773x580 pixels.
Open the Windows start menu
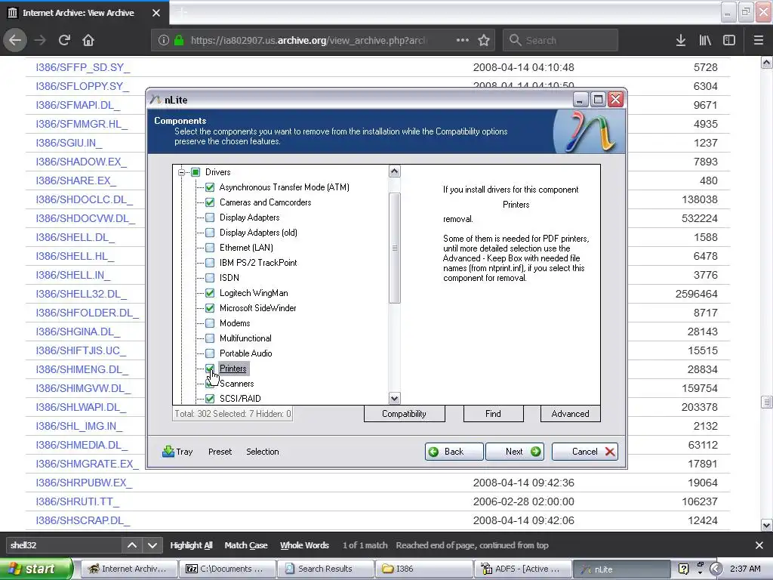(35, 569)
